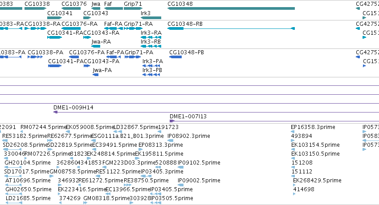The image size is (379, 205).
Task: Open the Grip71 gene label
Action: [x=133, y=4]
